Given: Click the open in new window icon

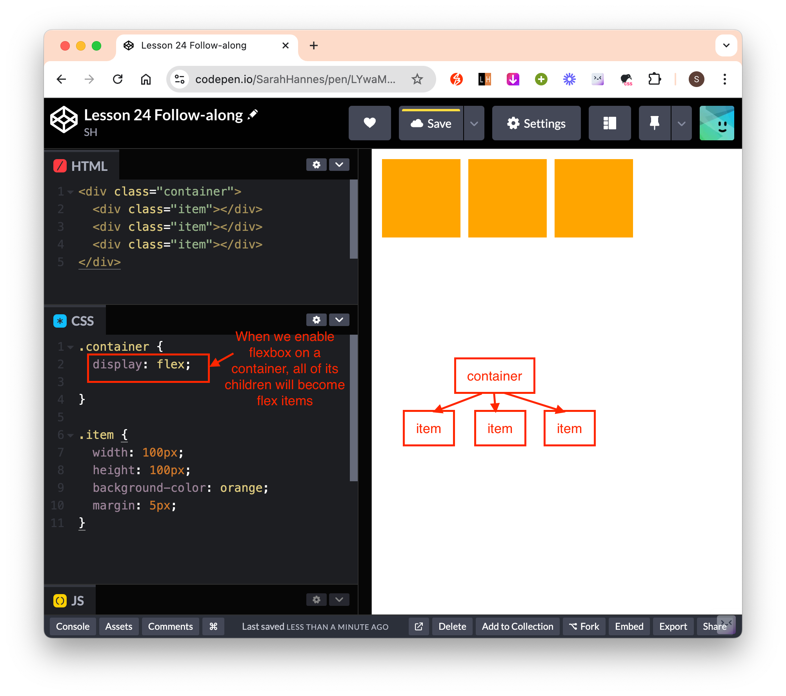Looking at the screenshot, I should tap(418, 626).
